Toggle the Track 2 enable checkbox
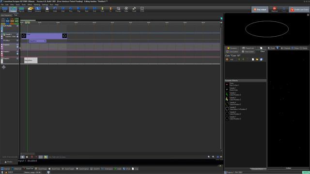310x174 pixels. pos(2,45)
